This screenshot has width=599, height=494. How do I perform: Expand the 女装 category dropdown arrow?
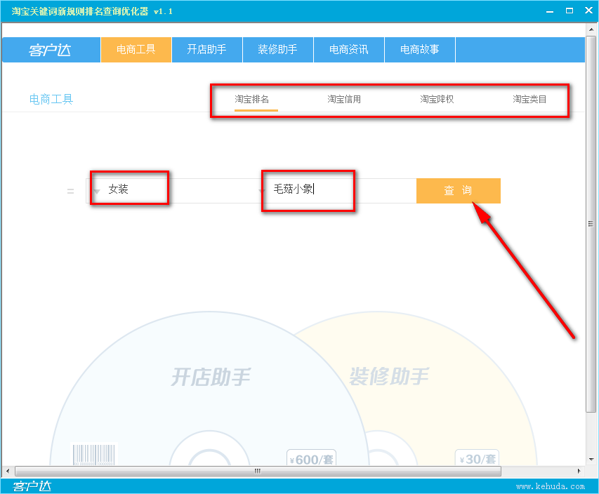pos(97,192)
